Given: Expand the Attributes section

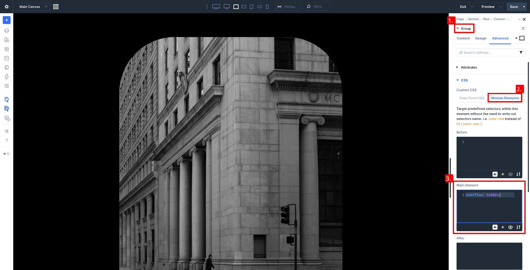Looking at the screenshot, I should (468, 67).
